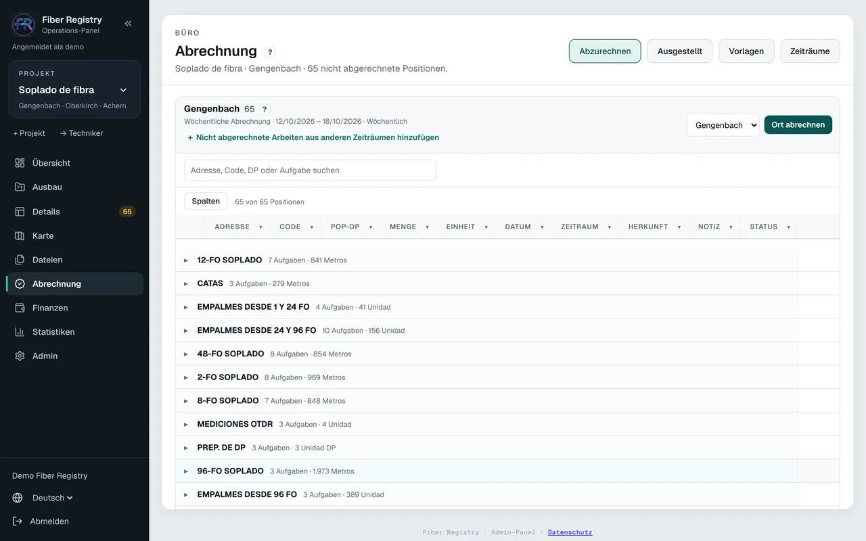Expand the 12-FO SOPLADO group
The width and height of the screenshot is (866, 541).
coord(186,260)
